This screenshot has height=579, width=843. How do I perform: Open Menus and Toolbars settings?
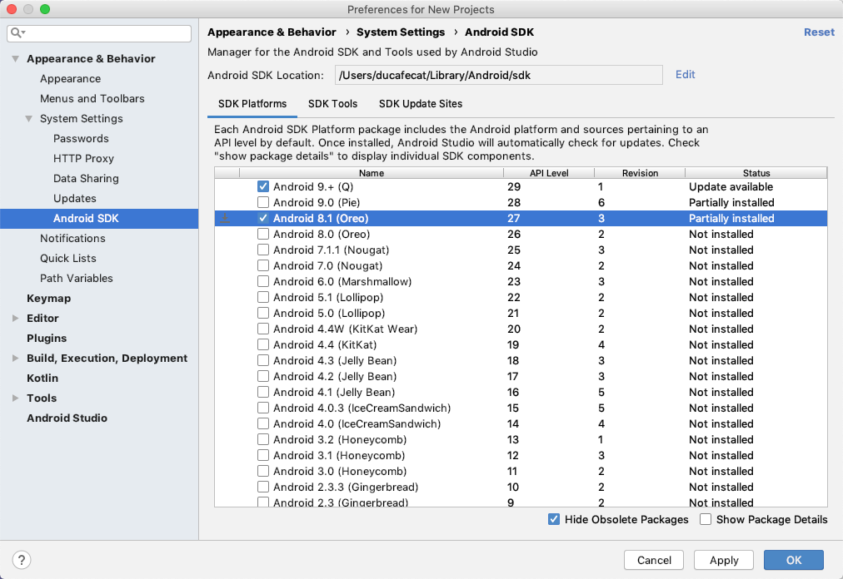coord(92,99)
